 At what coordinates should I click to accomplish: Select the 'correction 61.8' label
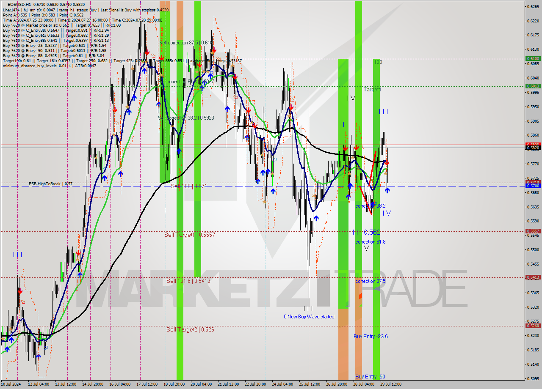[371, 242]
